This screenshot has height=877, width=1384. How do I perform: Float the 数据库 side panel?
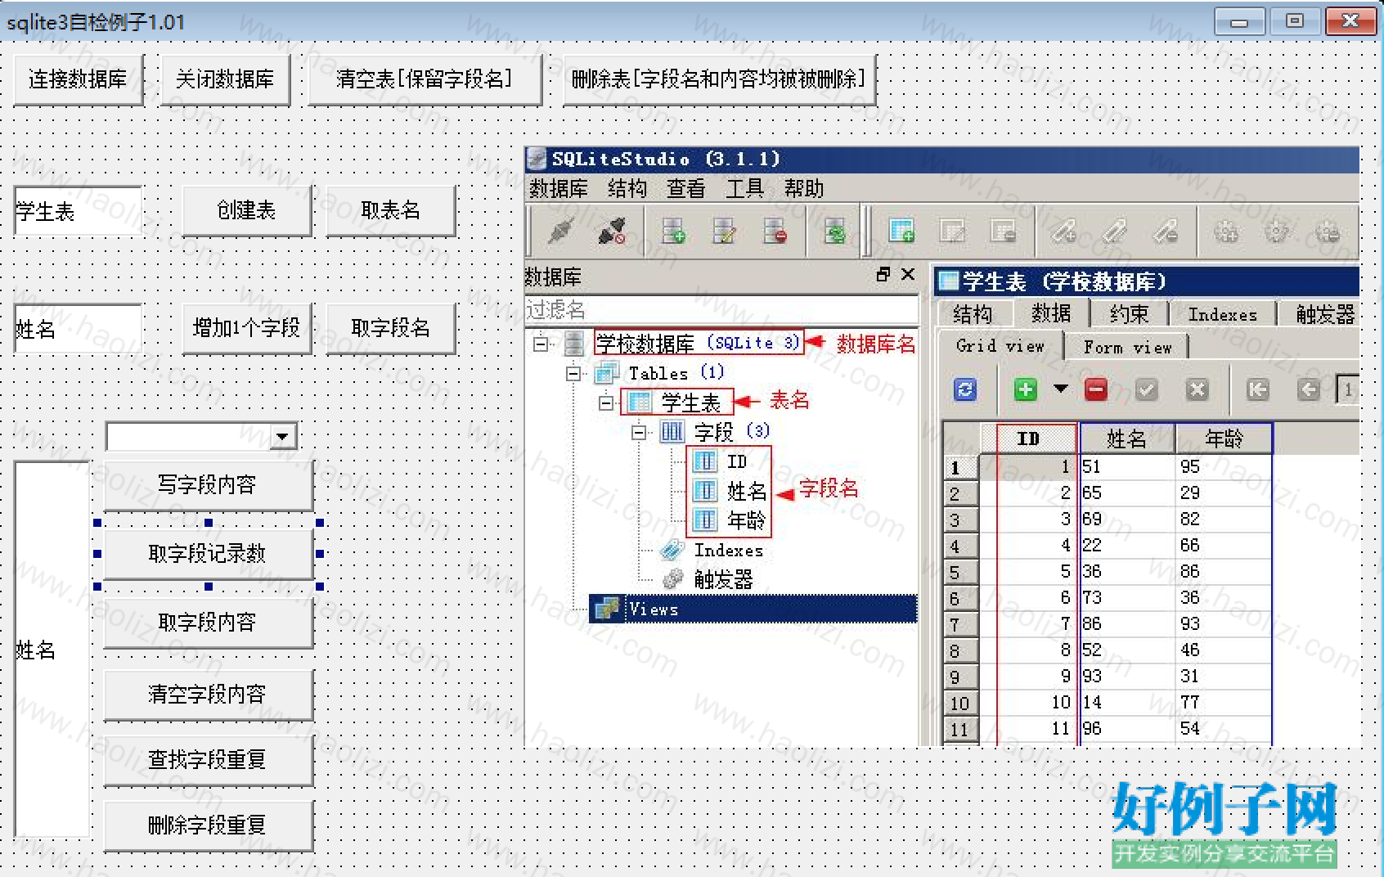(883, 275)
